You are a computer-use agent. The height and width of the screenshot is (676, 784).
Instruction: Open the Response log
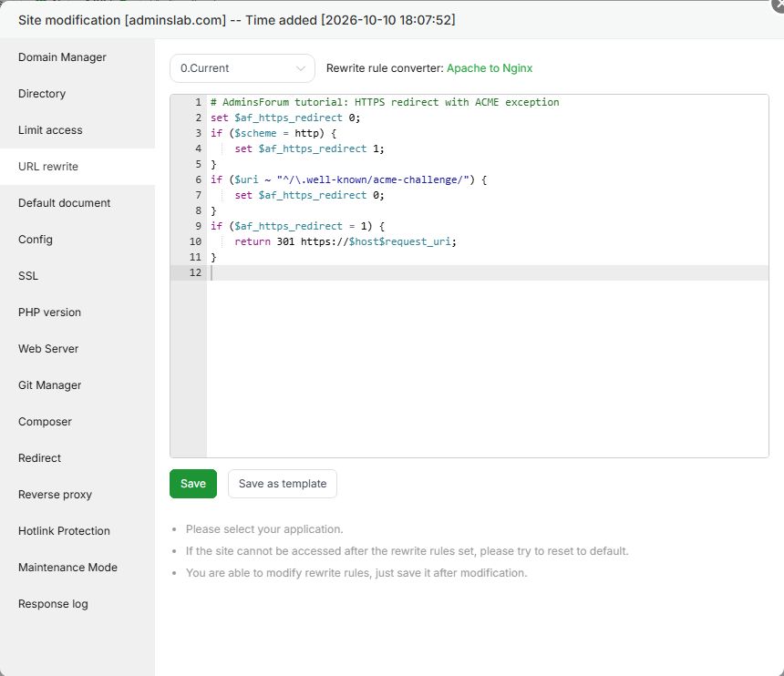tap(53, 604)
